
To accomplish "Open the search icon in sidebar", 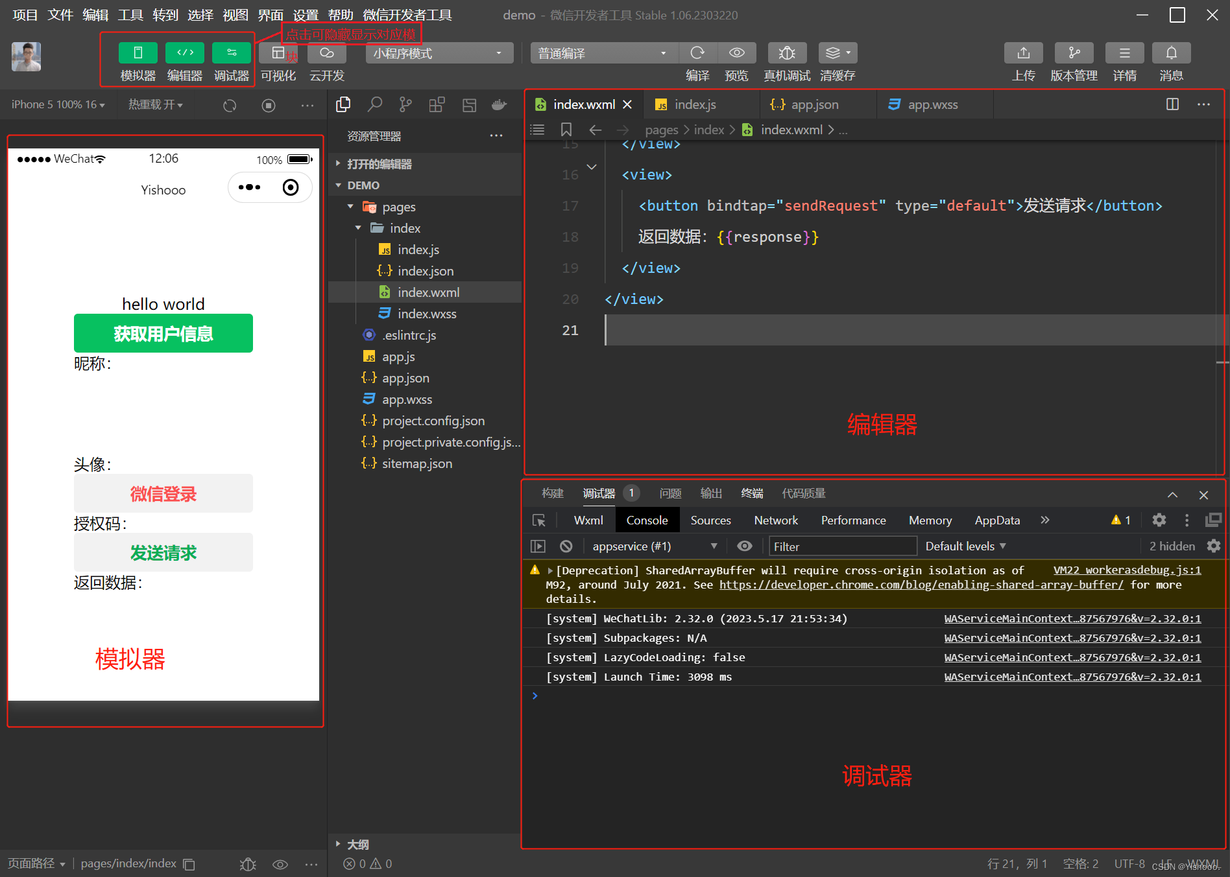I will pyautogui.click(x=374, y=104).
